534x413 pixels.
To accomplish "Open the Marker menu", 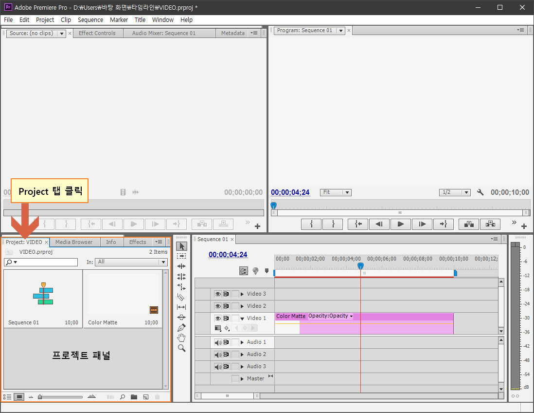I will 119,20.
